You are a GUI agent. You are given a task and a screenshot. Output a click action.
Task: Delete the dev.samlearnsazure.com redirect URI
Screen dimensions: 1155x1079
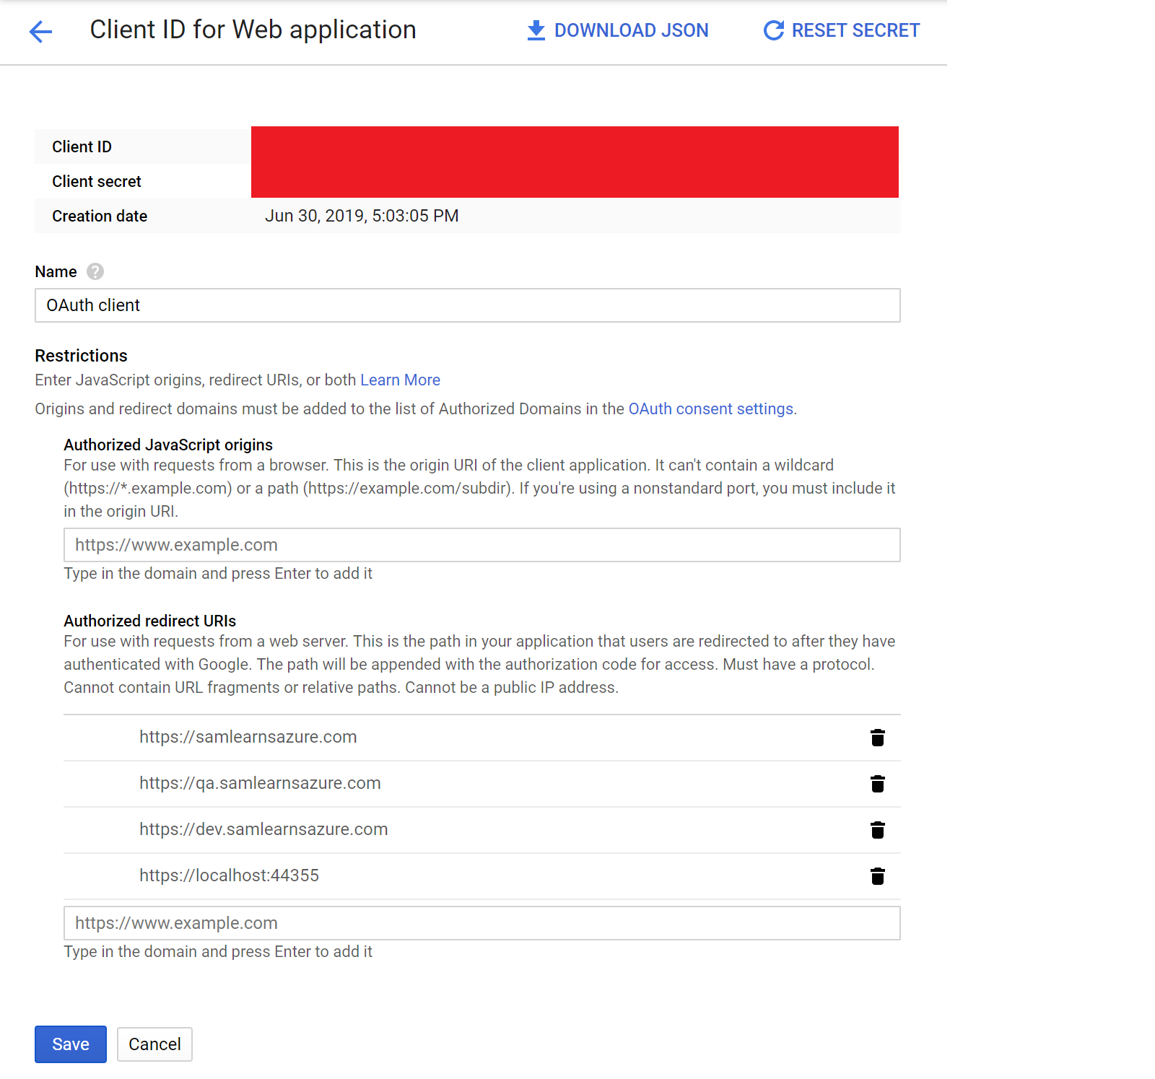coord(877,830)
